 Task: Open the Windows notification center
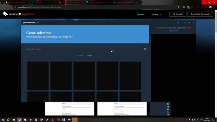point(213,120)
